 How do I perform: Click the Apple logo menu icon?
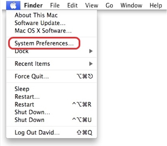13,5
